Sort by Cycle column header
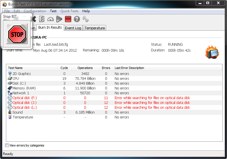Viewport: 227px width, 159px height. 64,68
